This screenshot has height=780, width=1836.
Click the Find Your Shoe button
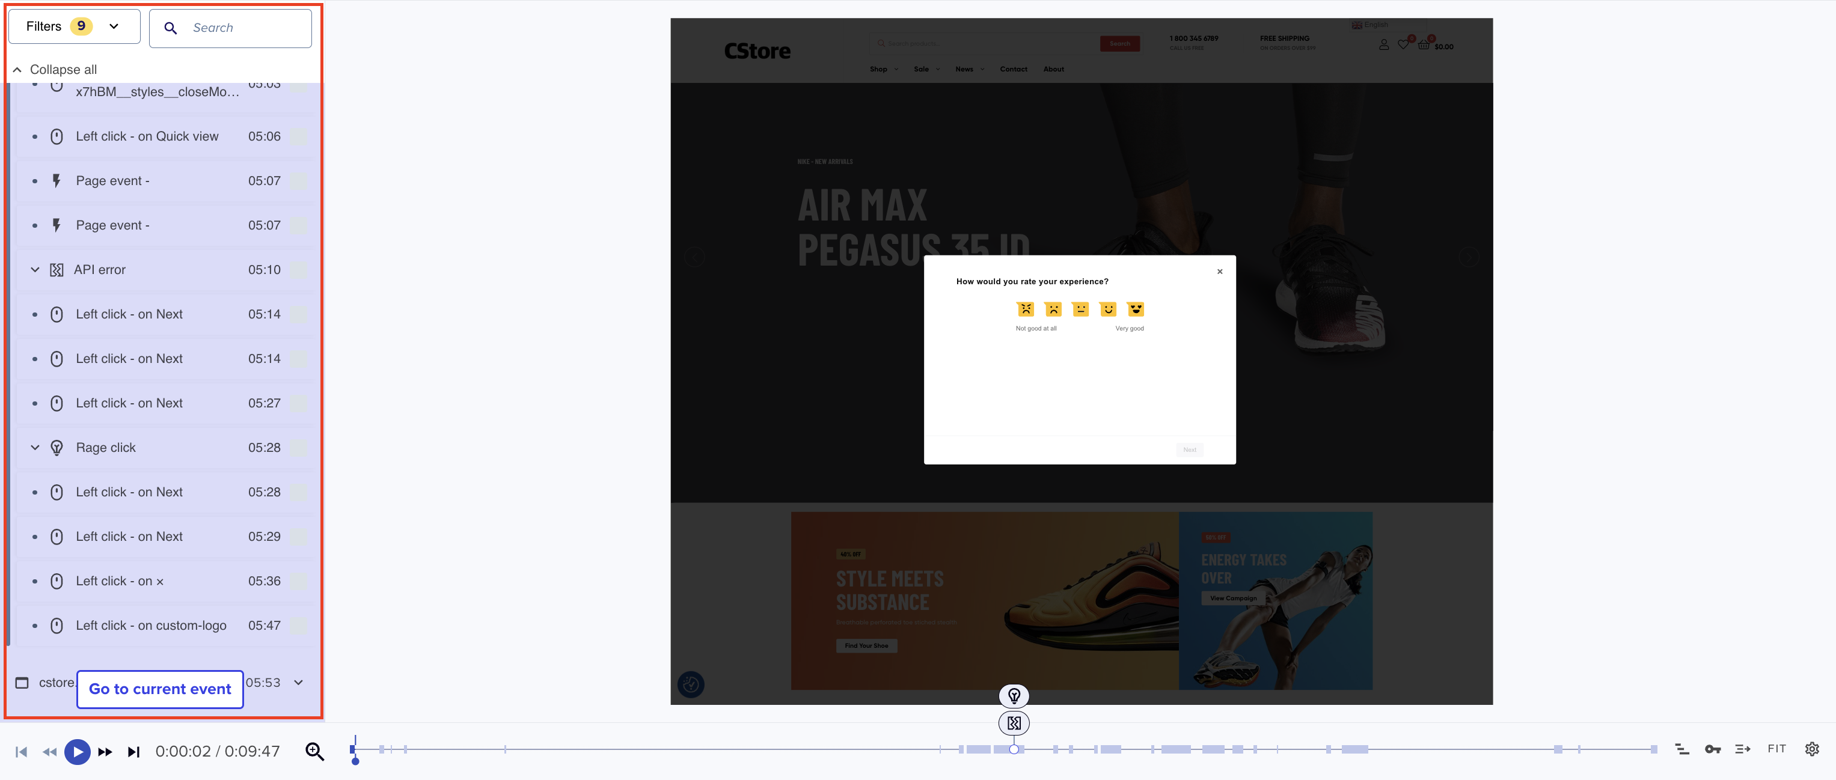pyautogui.click(x=867, y=646)
